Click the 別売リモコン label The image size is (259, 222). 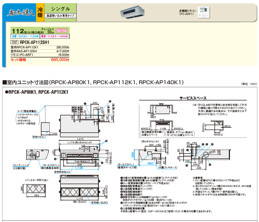click(x=39, y=137)
